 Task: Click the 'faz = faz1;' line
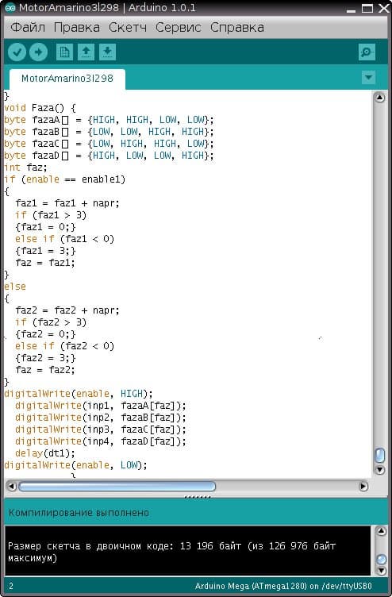(45, 263)
